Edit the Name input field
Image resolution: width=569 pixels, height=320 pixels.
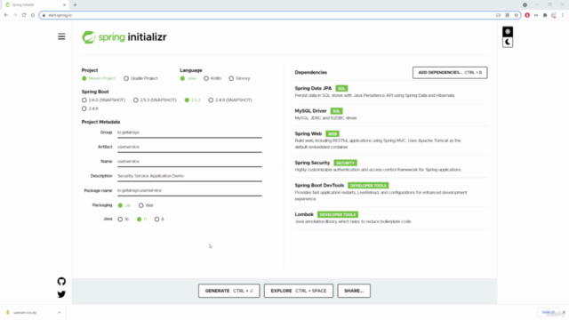(189, 162)
